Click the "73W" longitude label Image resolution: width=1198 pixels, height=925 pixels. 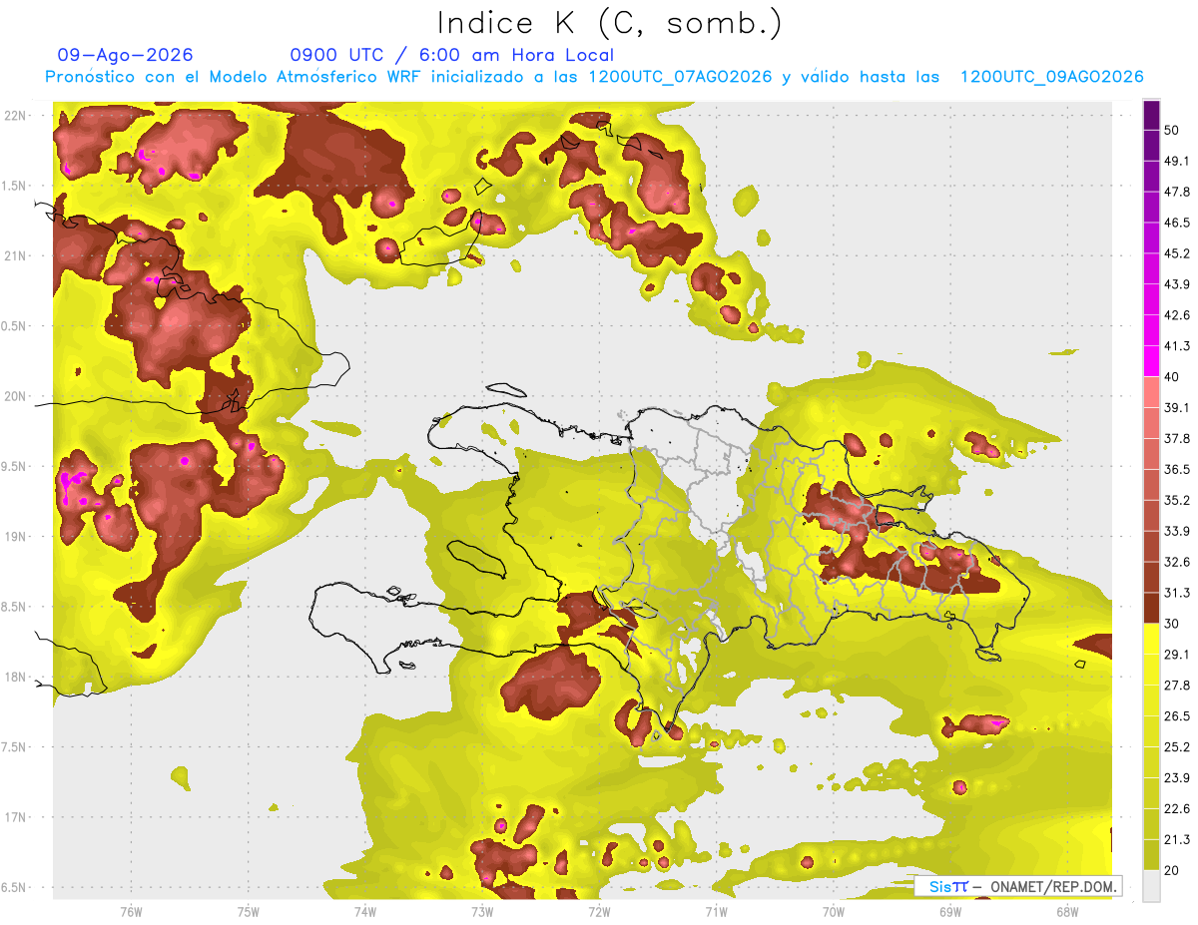coord(481,910)
